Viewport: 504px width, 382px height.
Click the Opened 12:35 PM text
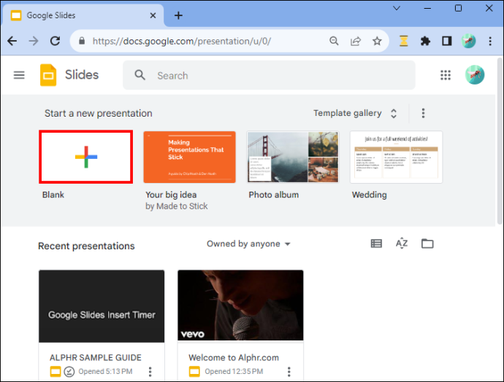click(234, 371)
